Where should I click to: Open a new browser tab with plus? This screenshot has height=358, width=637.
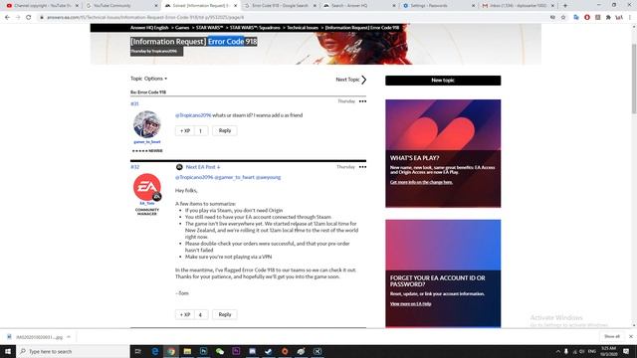tap(565, 6)
